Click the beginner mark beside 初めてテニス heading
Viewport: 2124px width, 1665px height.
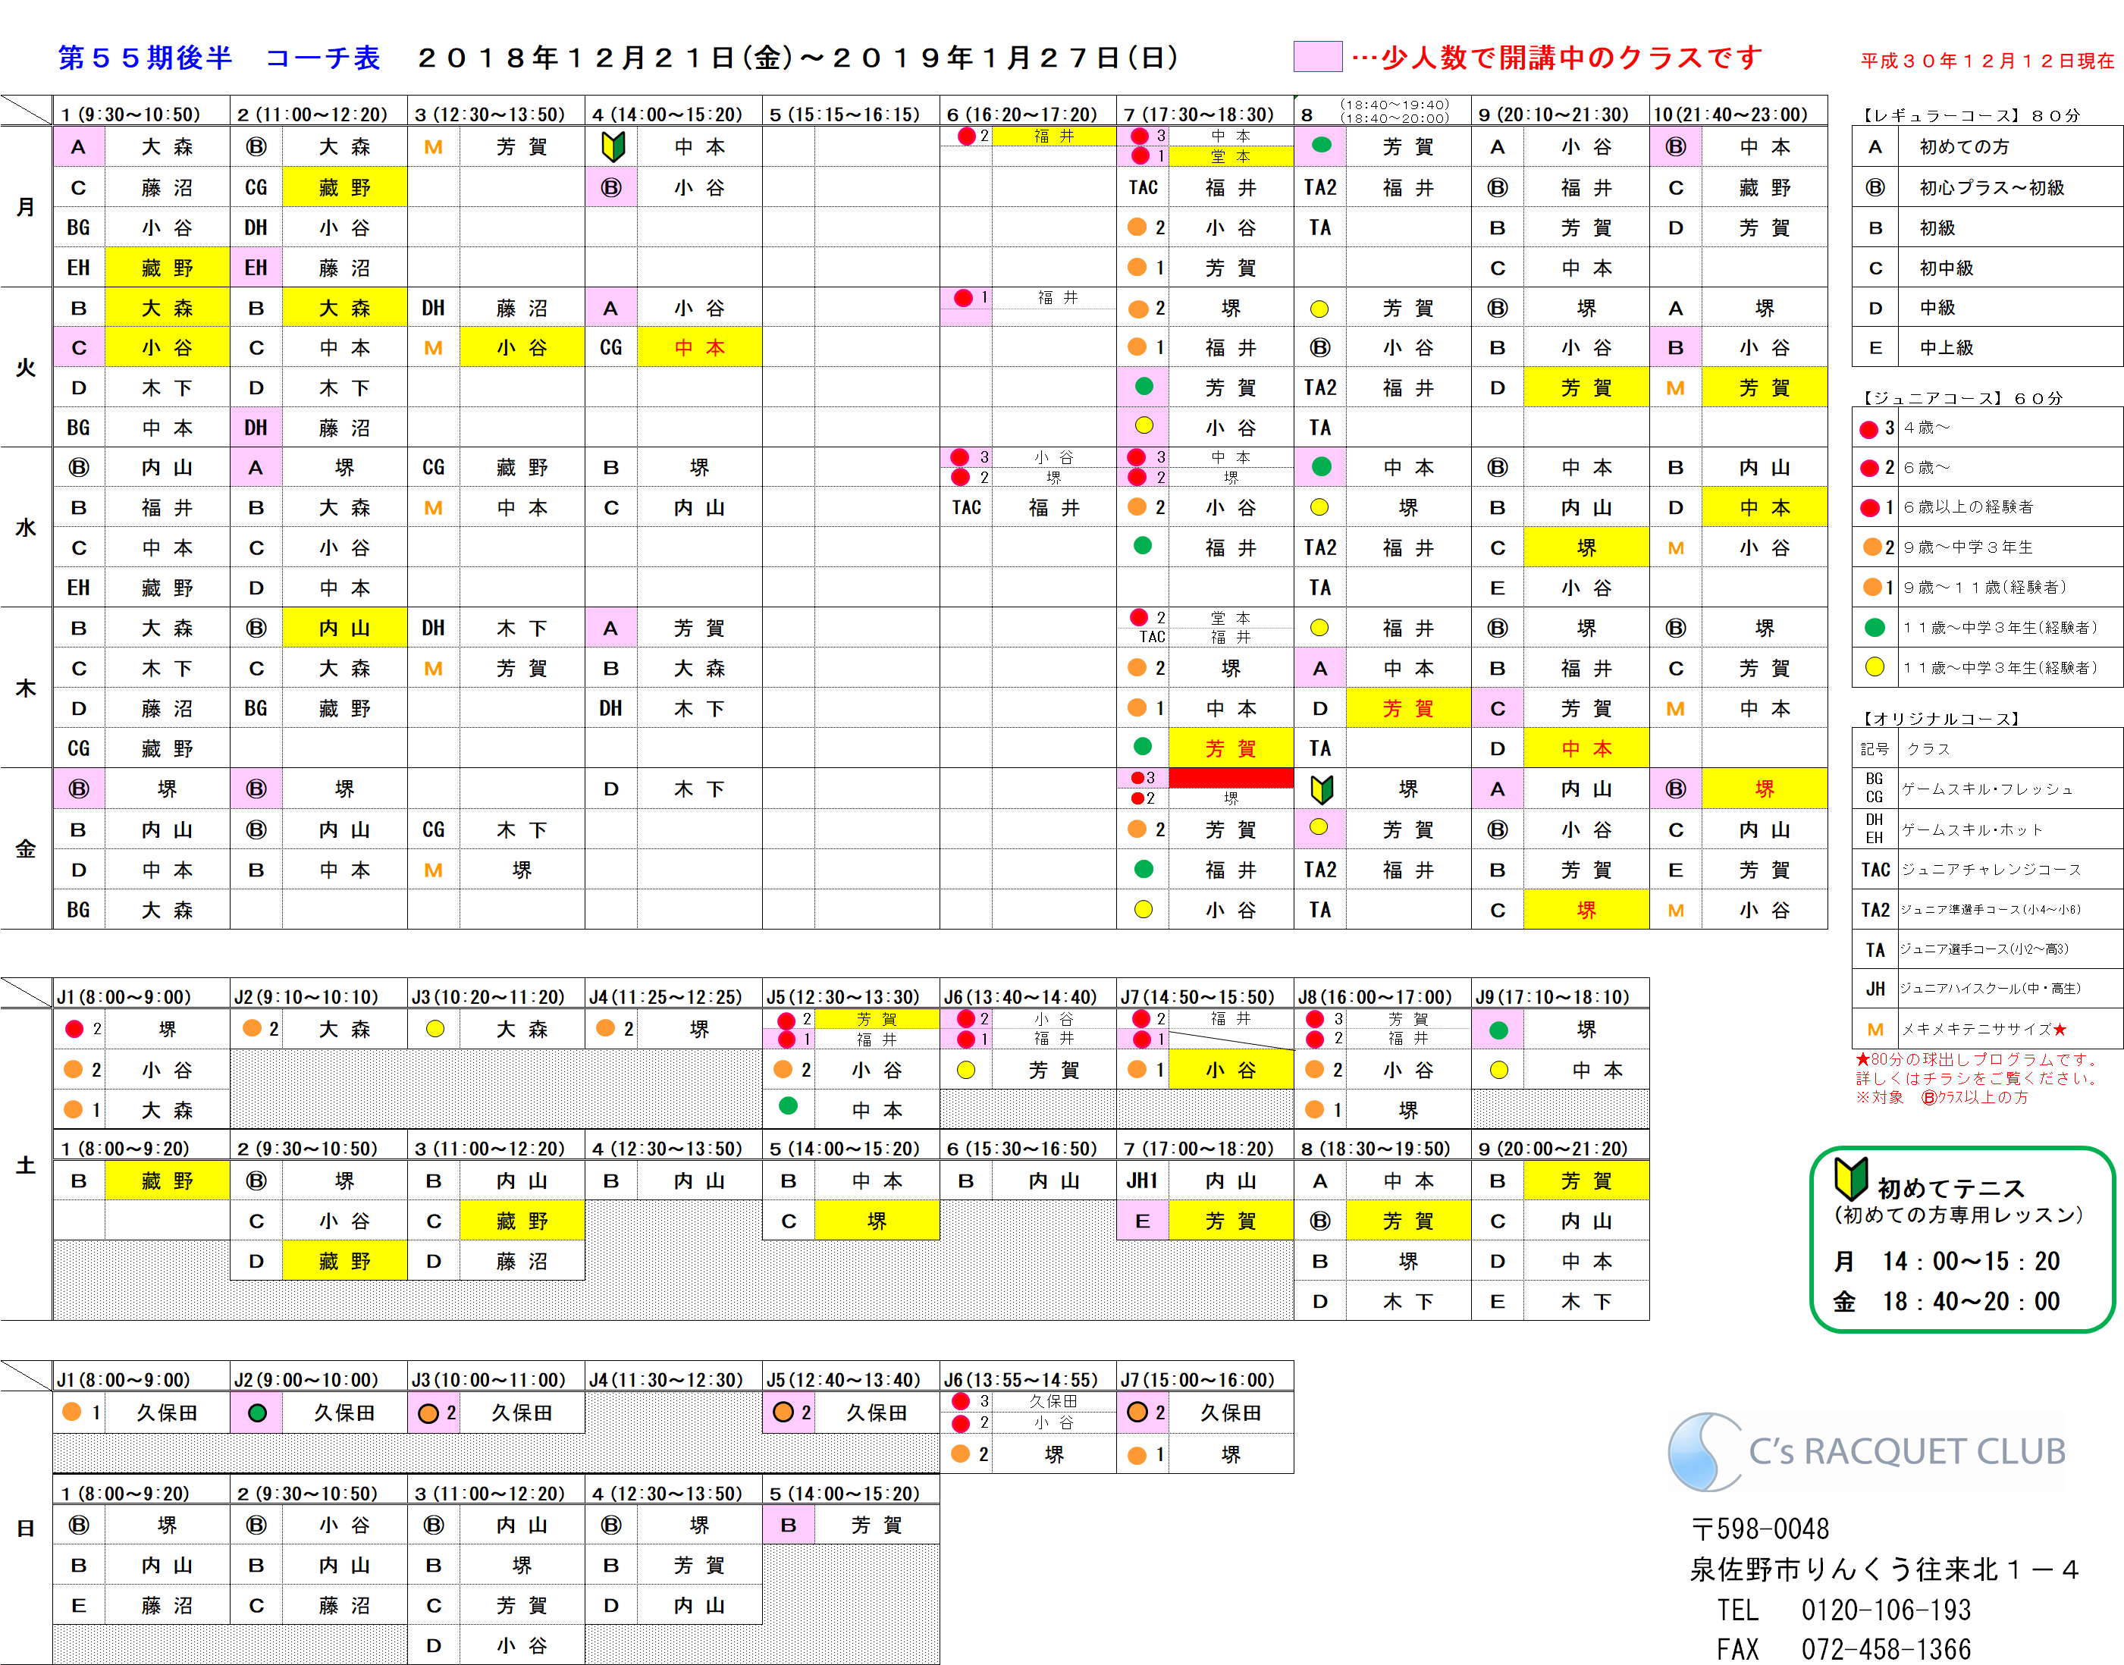tap(1850, 1180)
